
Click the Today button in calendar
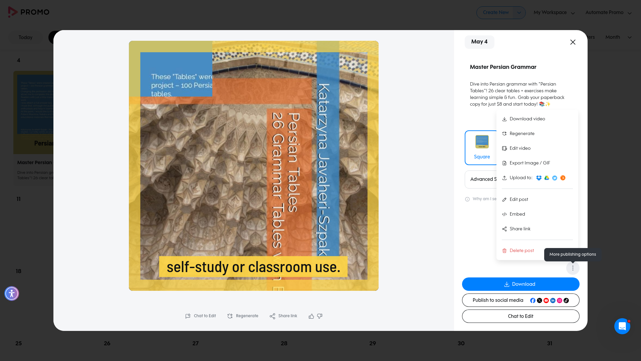click(25, 37)
